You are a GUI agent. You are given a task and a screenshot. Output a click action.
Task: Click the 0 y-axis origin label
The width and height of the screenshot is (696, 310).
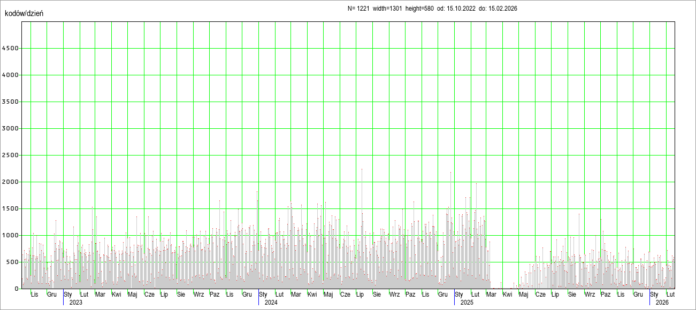click(17, 289)
